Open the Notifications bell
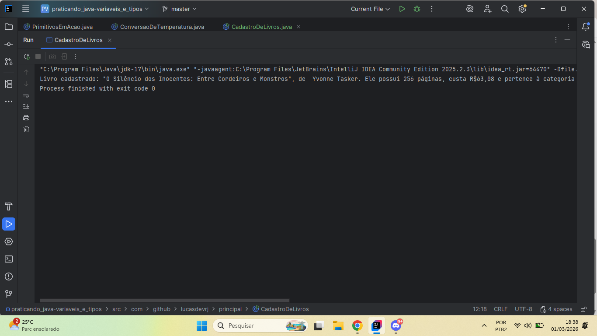 (586, 27)
